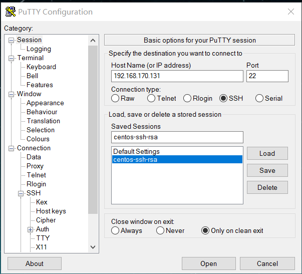The width and height of the screenshot is (302, 274).
Task: Click the category tree scrollbar thumb
Action: click(x=93, y=130)
